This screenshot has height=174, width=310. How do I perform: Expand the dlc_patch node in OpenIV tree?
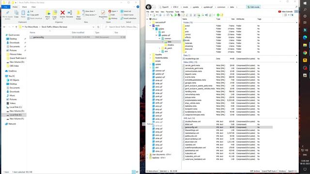tap(159, 48)
